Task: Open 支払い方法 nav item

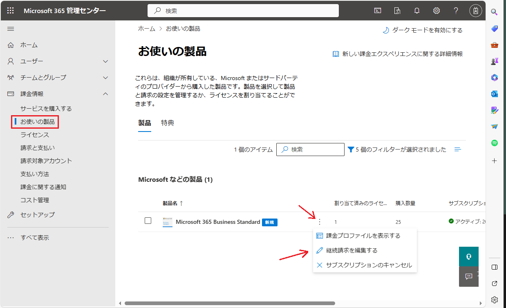Action: (x=35, y=174)
